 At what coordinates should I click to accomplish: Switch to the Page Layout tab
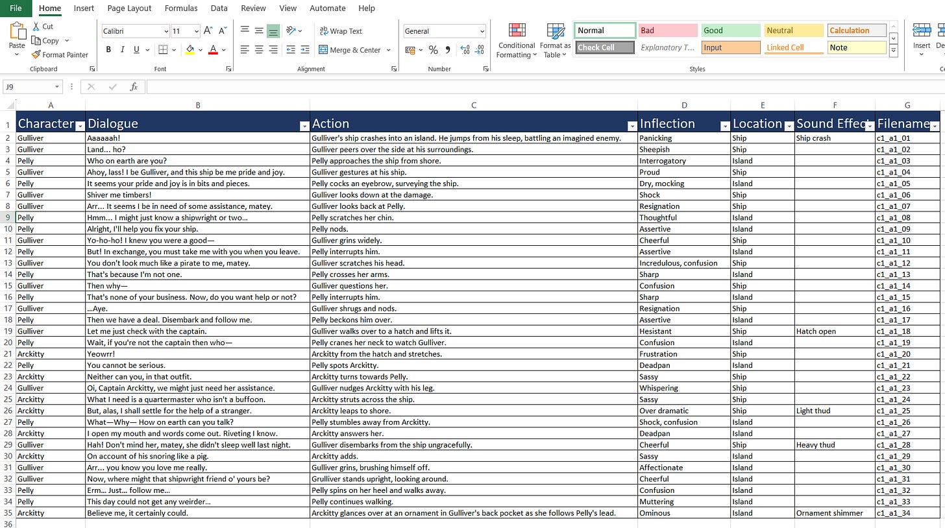129,8
